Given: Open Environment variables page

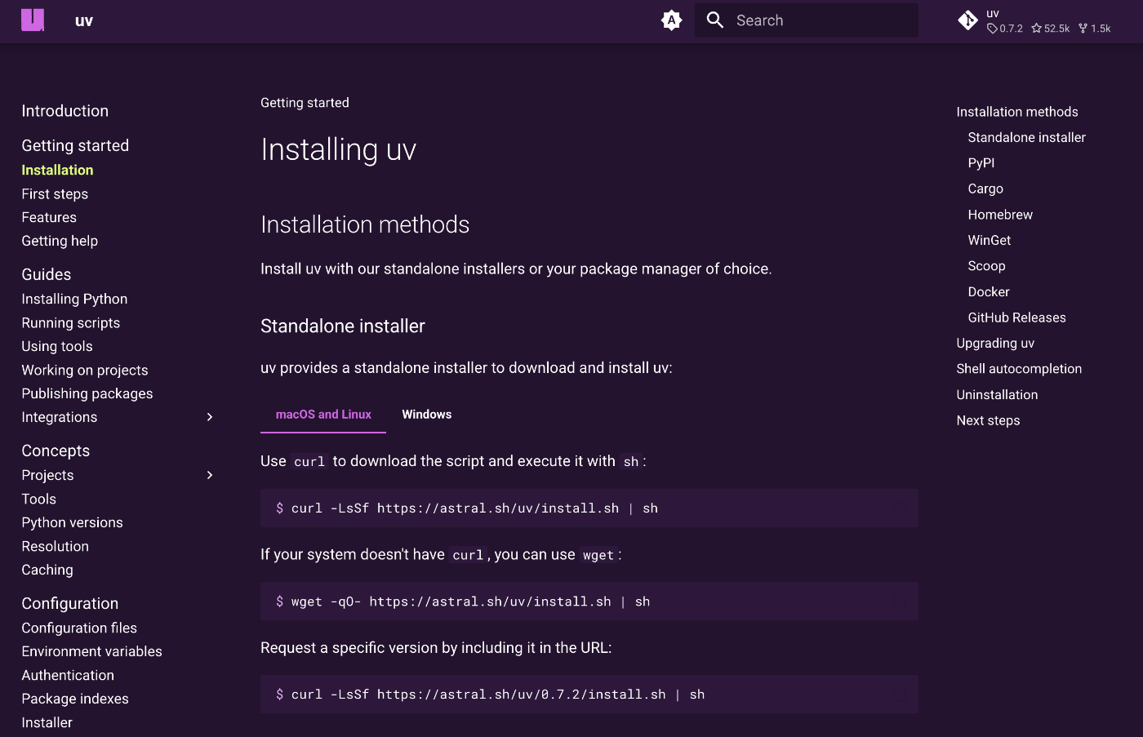Looking at the screenshot, I should (92, 651).
